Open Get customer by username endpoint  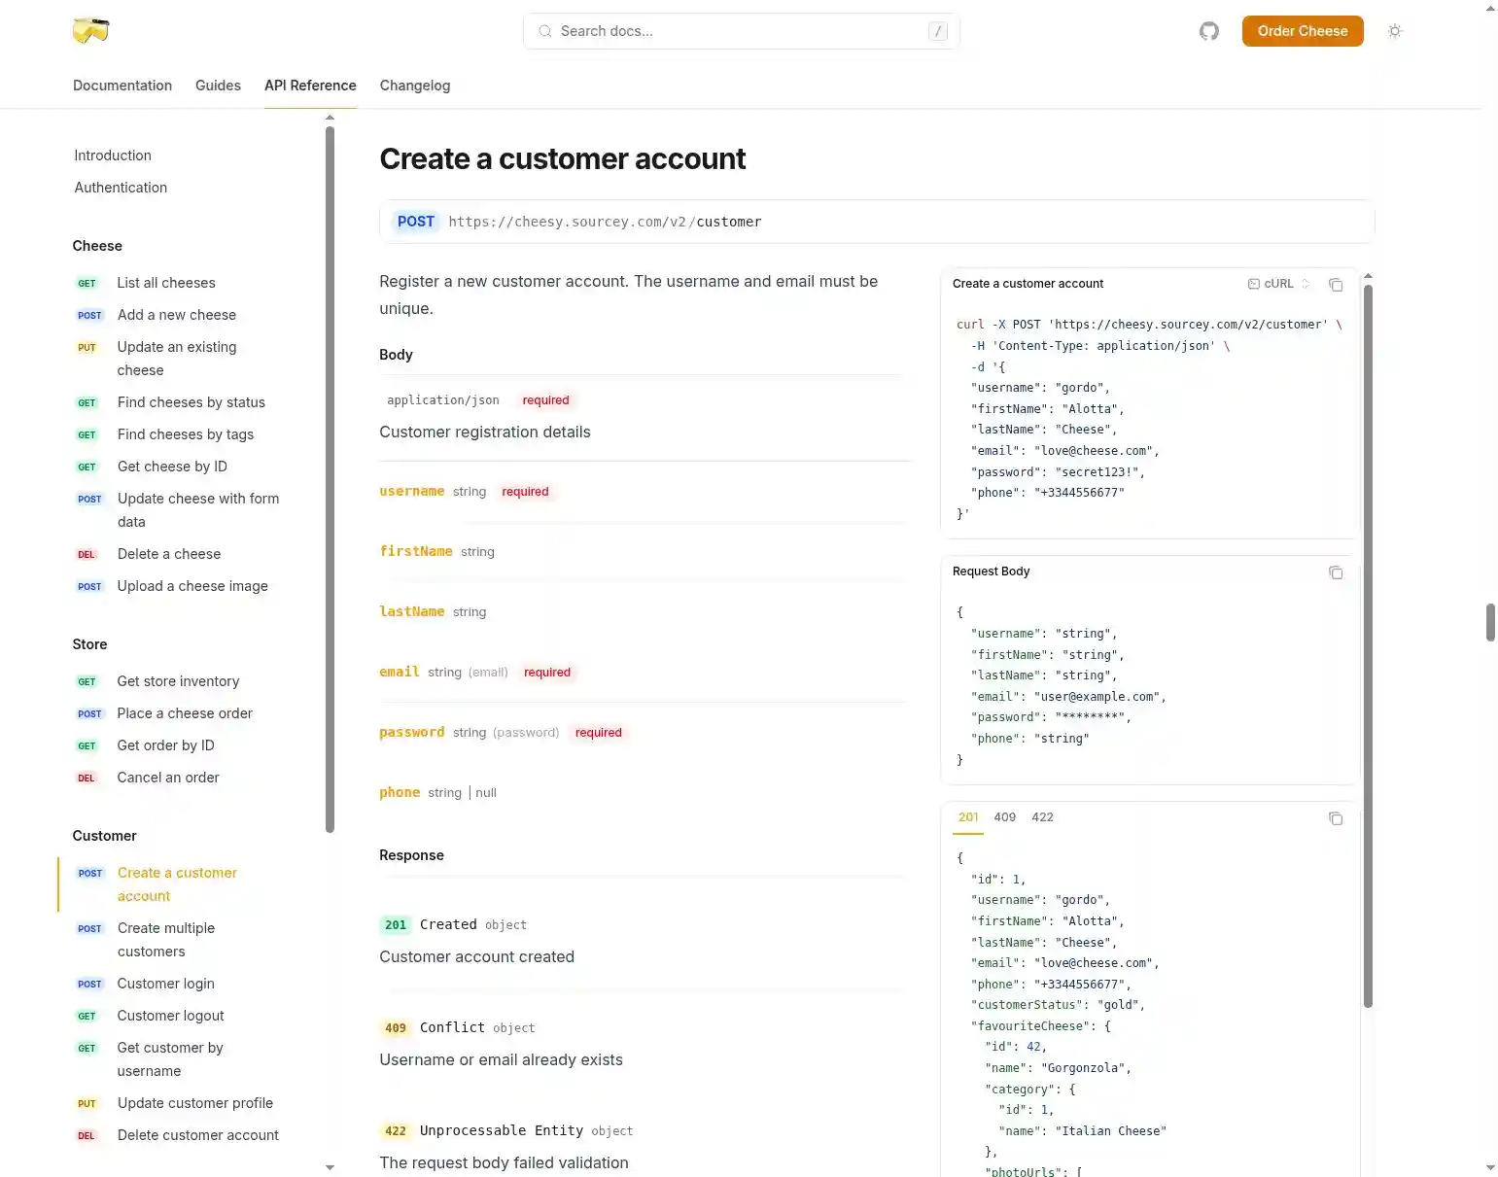170,1059
